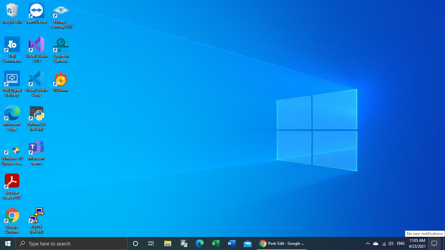Open the Action Center notifications icon
The width and height of the screenshot is (445, 250).
434,243
